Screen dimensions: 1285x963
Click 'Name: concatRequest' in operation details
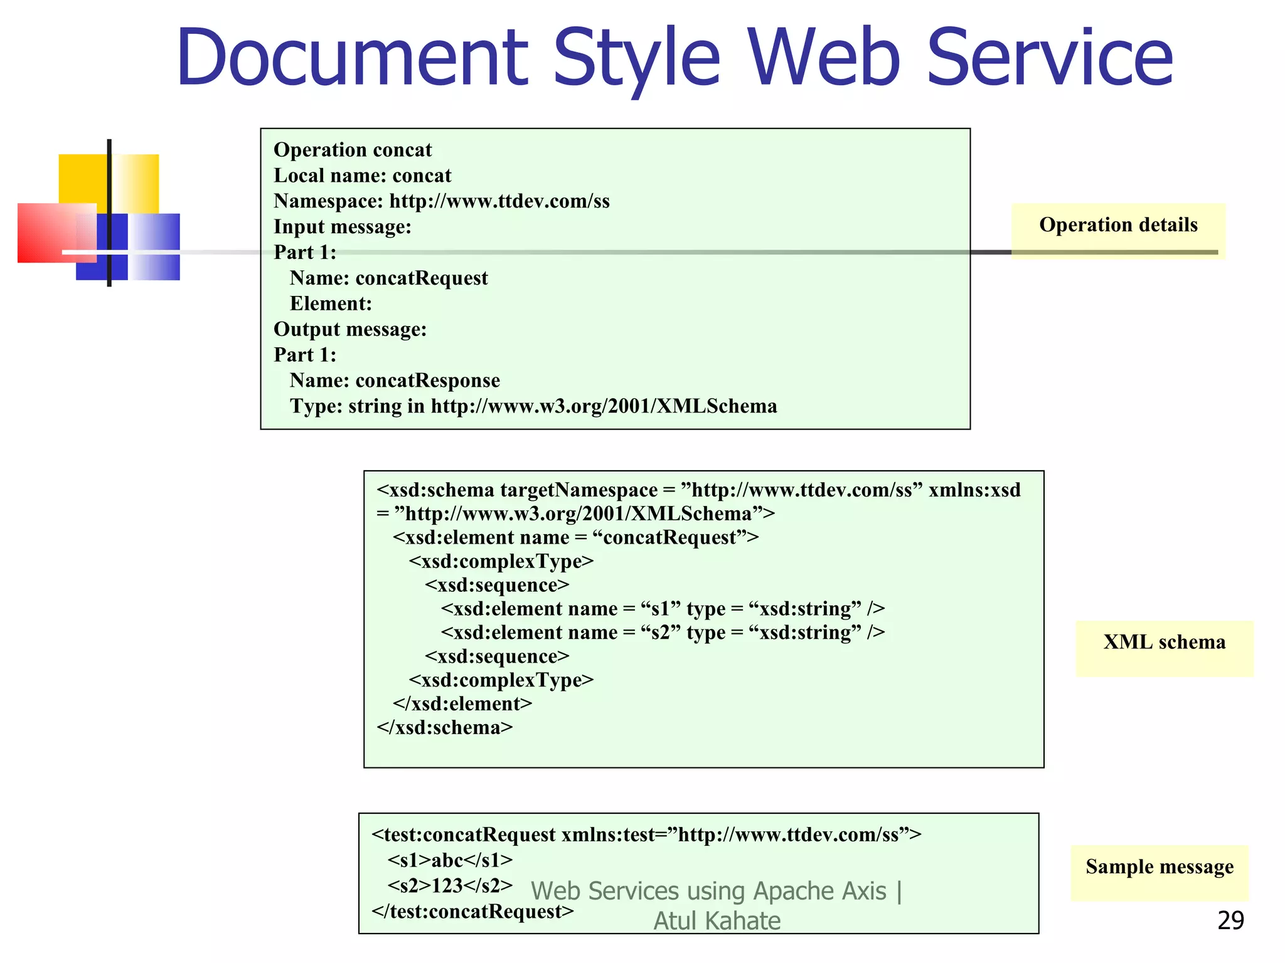pyautogui.click(x=389, y=278)
